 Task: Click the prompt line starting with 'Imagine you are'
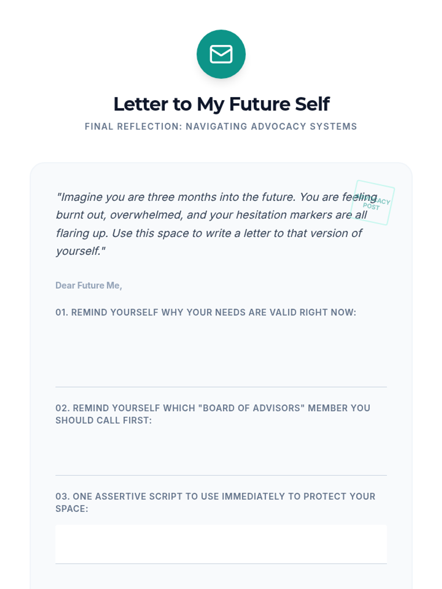(217, 197)
